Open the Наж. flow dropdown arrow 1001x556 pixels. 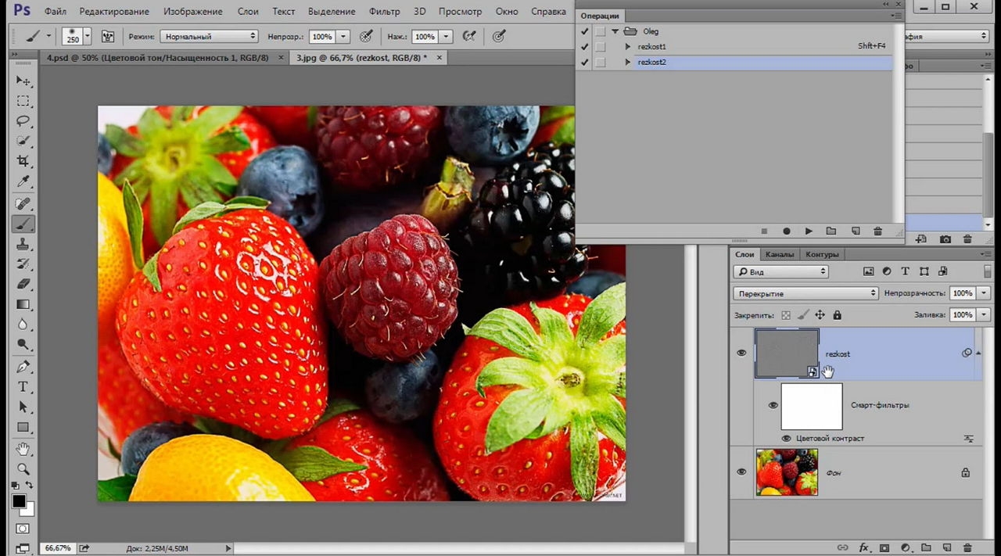point(446,37)
